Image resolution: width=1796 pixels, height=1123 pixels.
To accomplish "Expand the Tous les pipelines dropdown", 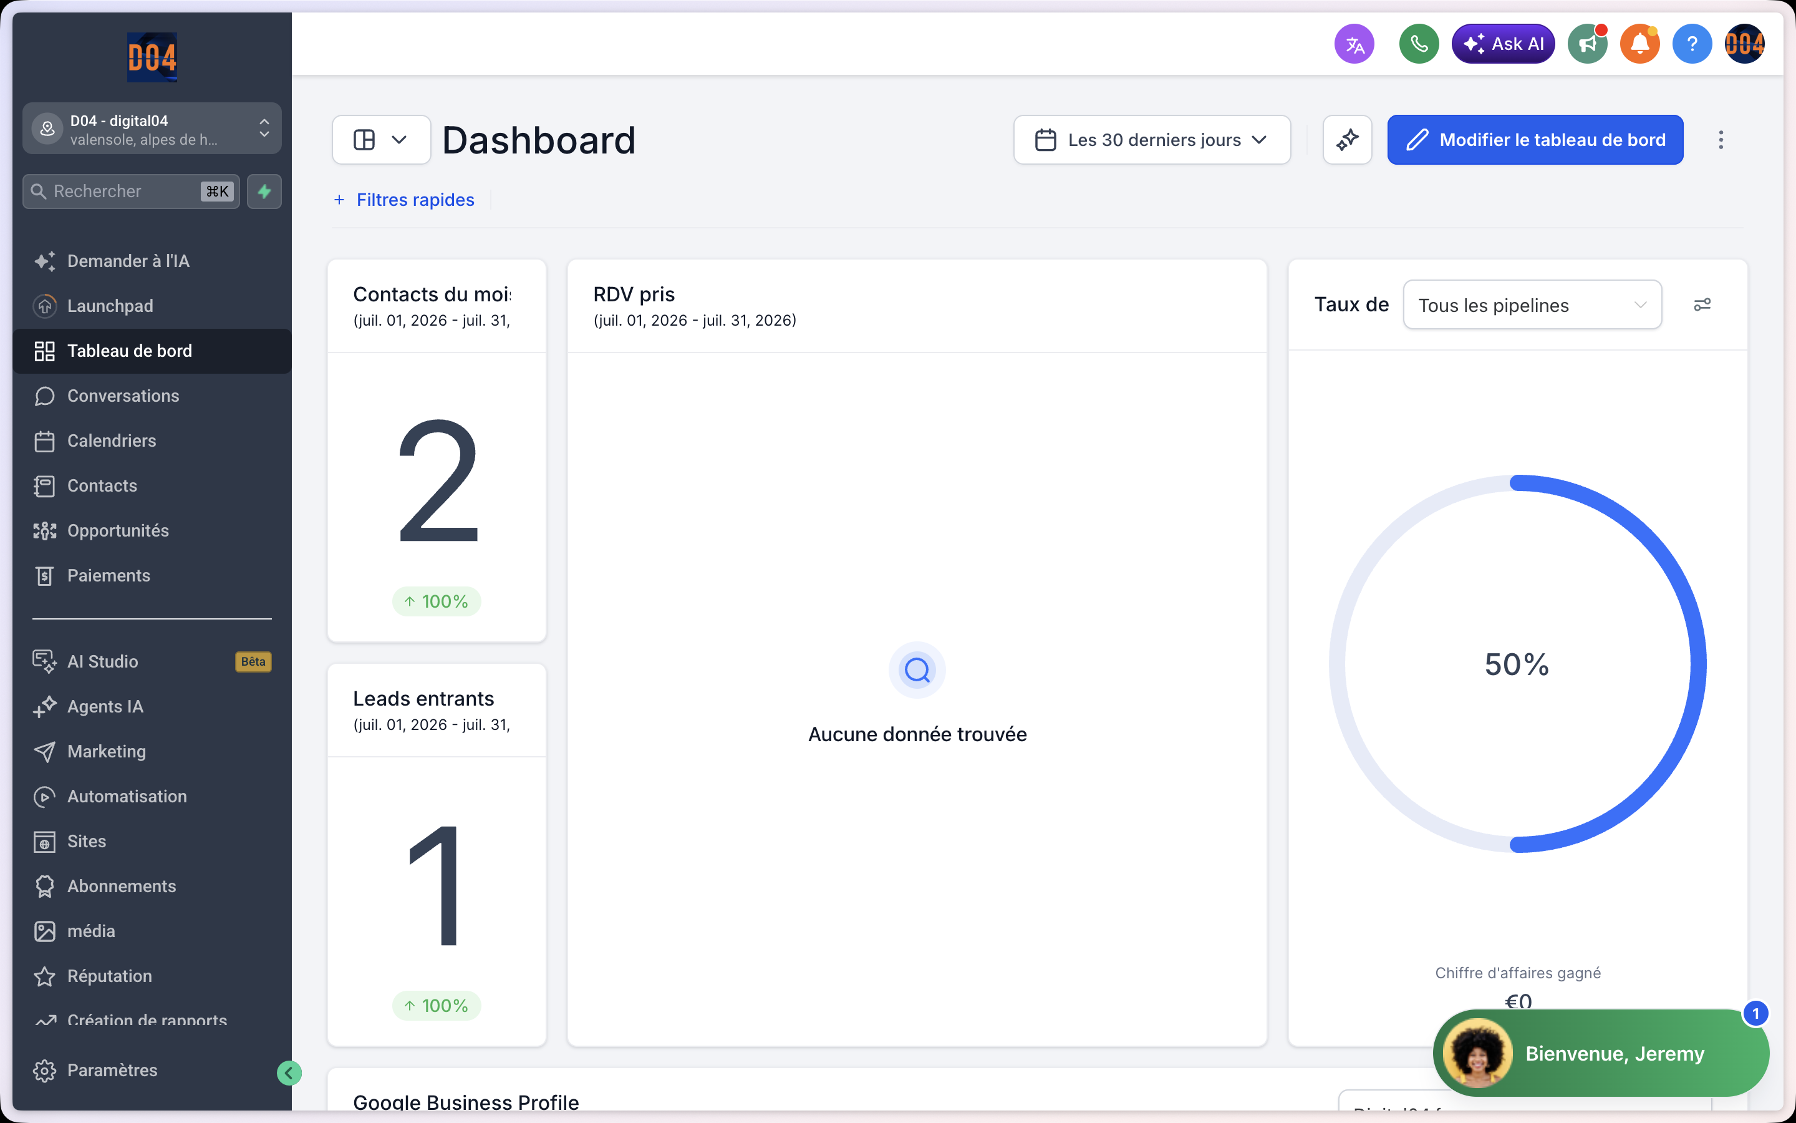I will click(1532, 304).
